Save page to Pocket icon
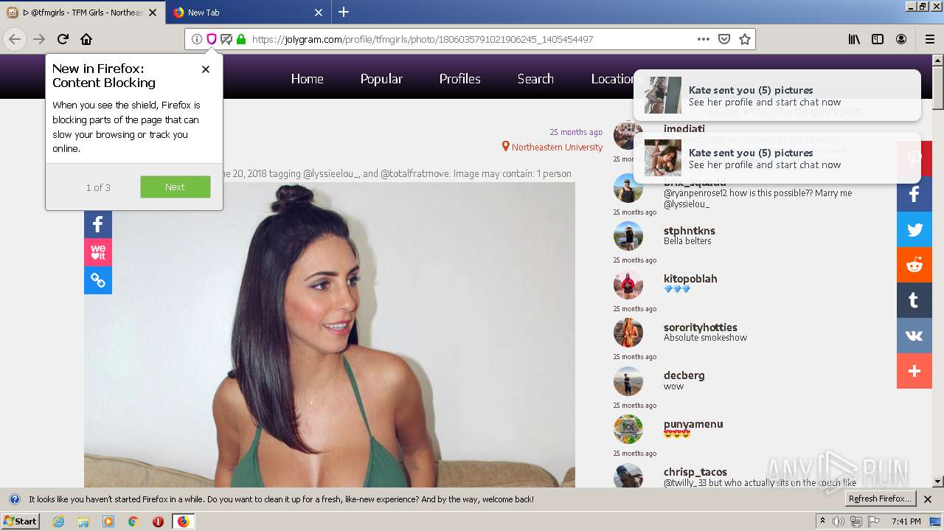The height and width of the screenshot is (531, 944). 724,39
